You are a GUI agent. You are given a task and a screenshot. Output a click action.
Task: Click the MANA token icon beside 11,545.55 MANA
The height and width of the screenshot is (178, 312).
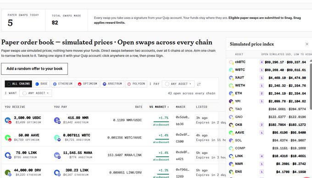[x=57, y=155]
